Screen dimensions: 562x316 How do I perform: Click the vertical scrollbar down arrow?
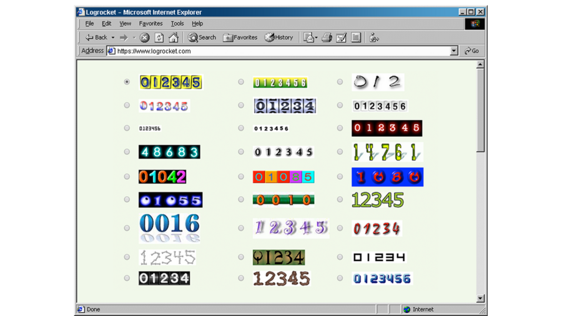[480, 299]
